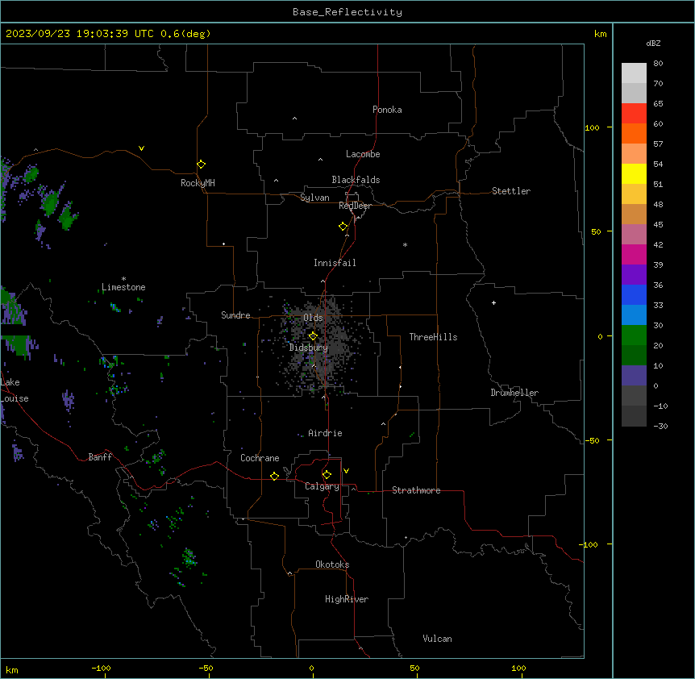Viewport: 695px width, 679px height.
Task: Click the Okotoks label
Action: click(332, 564)
